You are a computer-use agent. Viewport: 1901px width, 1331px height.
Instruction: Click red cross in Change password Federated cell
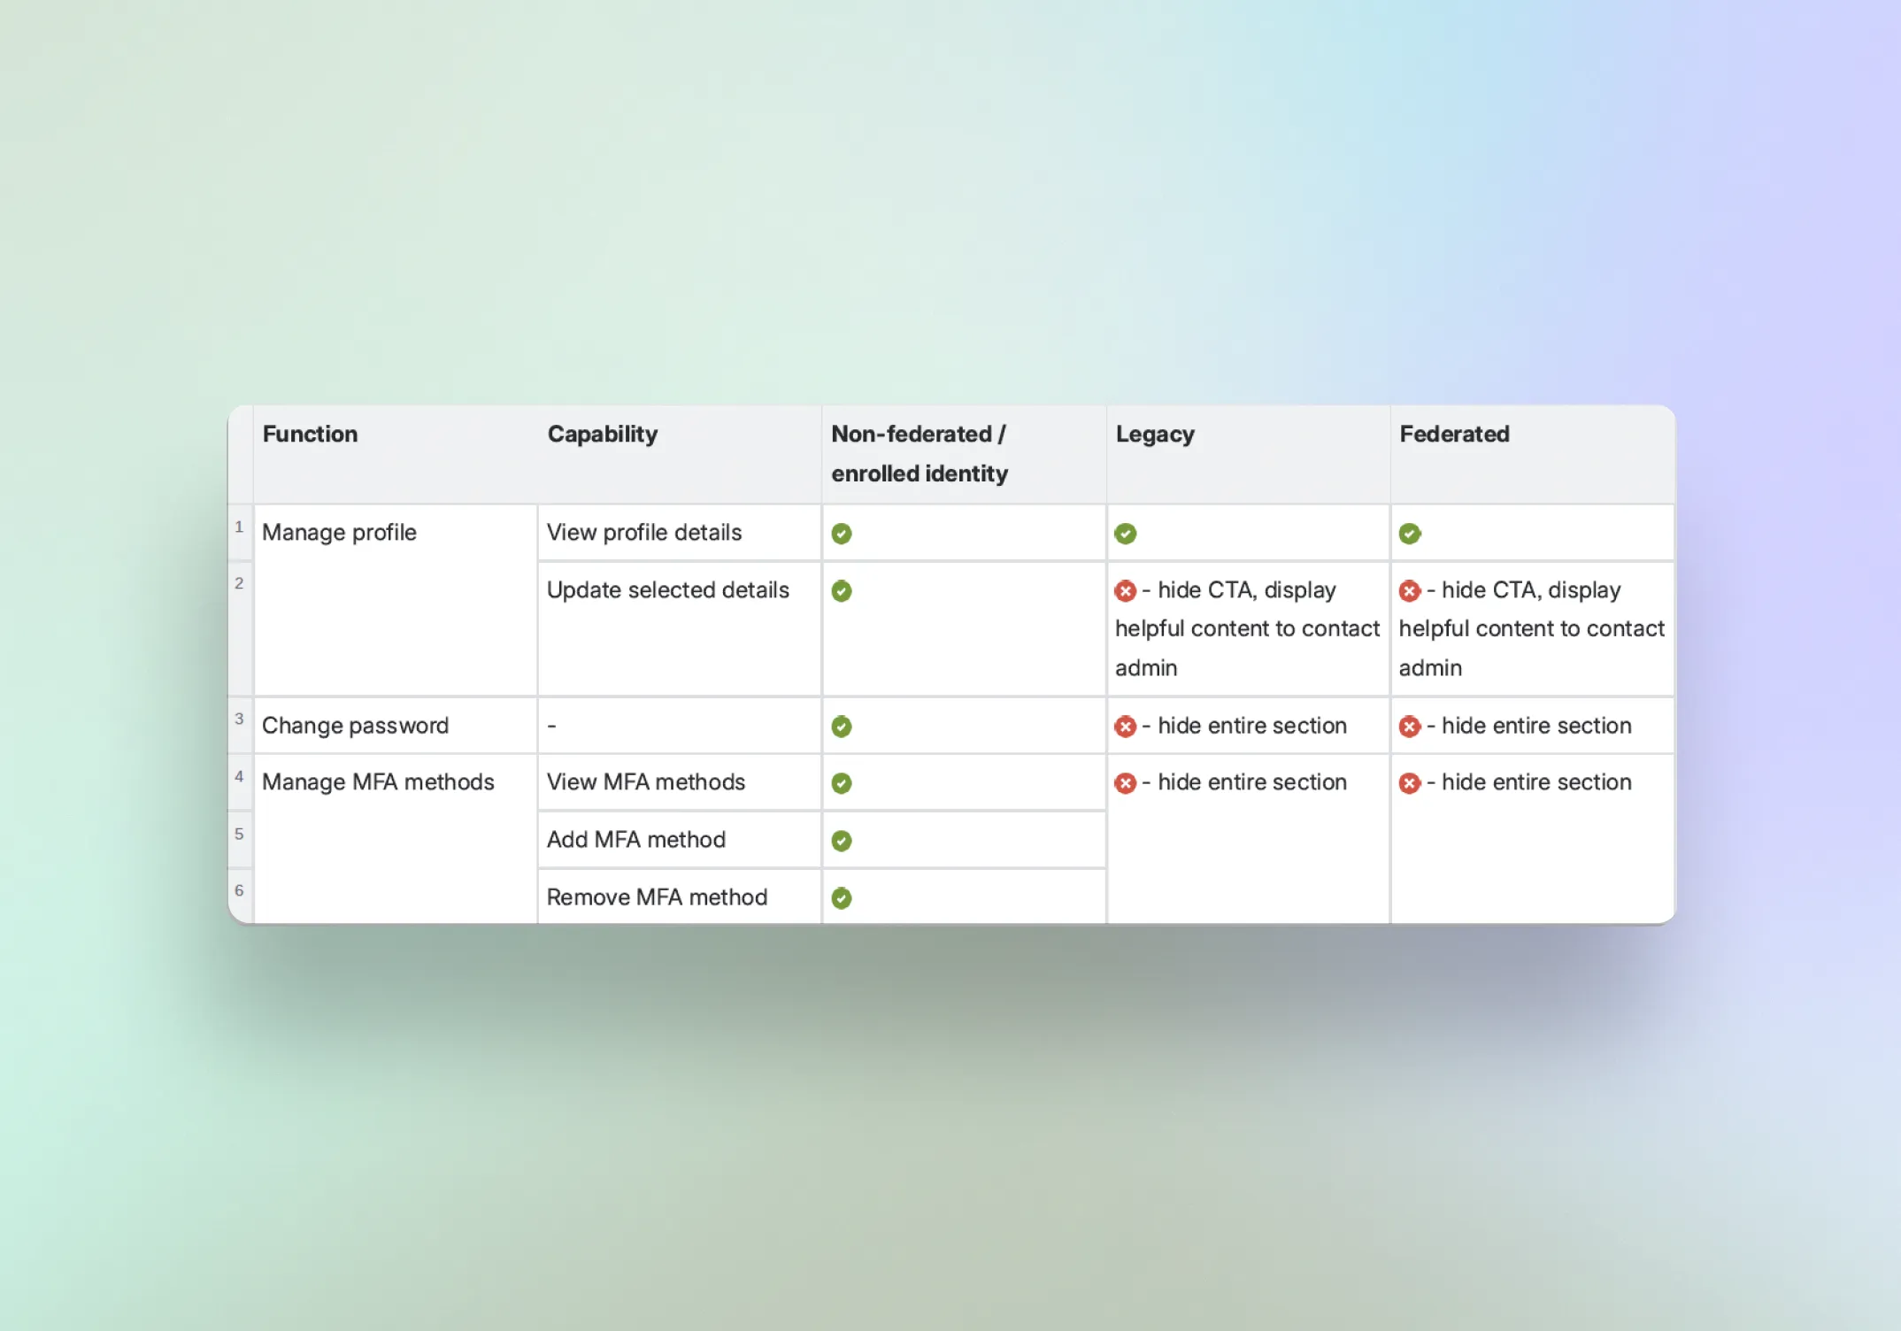[1410, 727]
